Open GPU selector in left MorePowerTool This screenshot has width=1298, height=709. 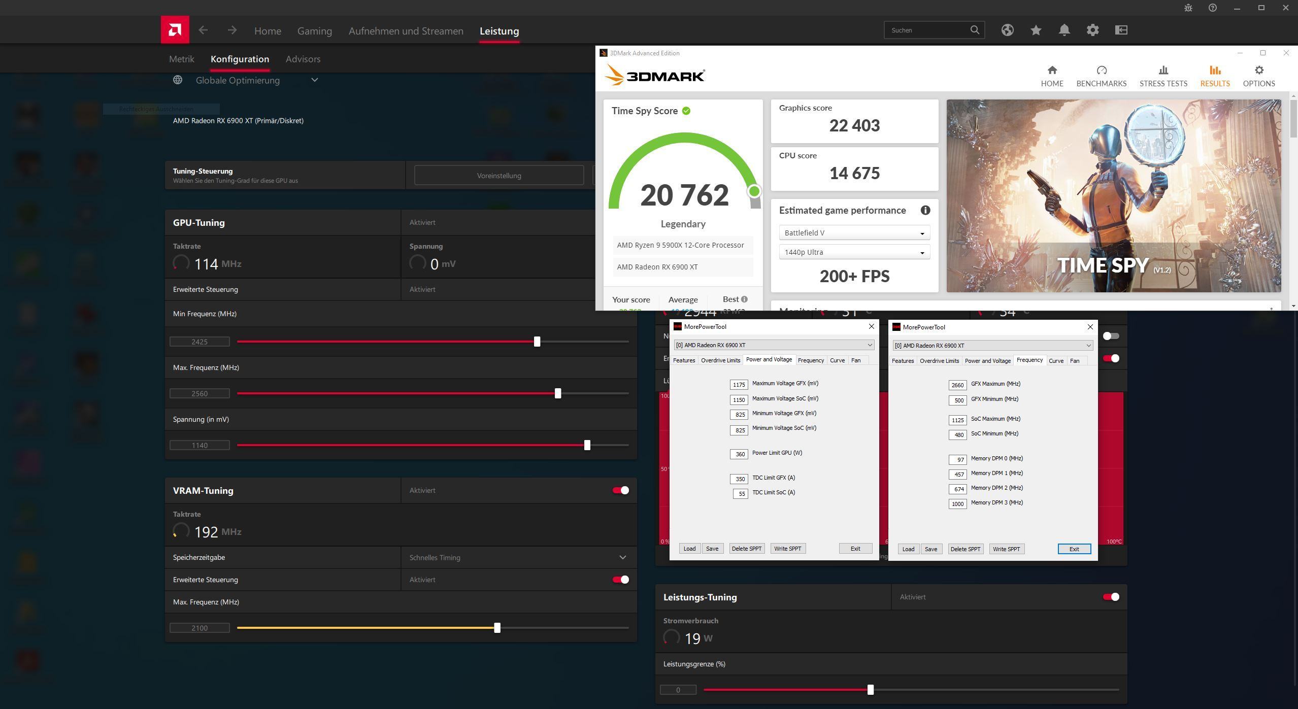click(x=774, y=345)
